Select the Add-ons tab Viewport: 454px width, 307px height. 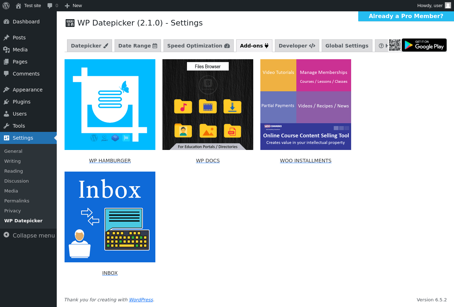254,46
